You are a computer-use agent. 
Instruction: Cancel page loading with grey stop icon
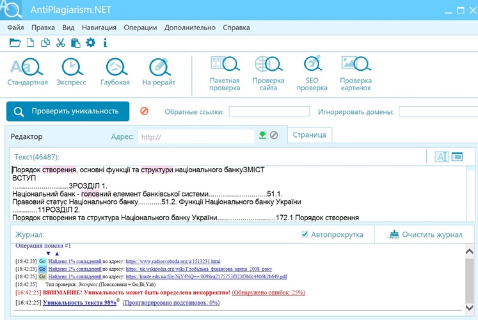[274, 135]
